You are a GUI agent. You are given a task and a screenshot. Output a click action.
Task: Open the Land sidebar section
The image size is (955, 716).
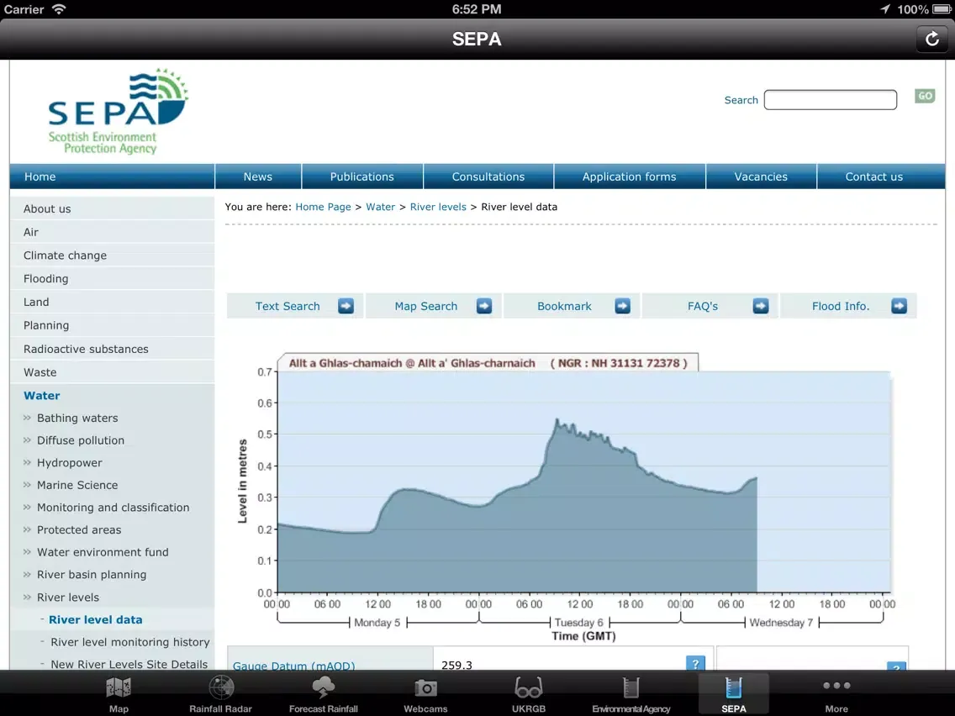(112, 302)
